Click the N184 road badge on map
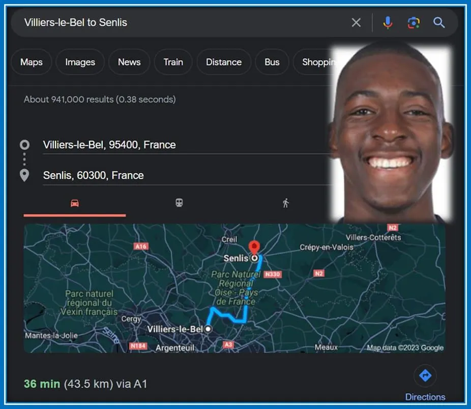Screen dimensions: 471x409 [138, 346]
